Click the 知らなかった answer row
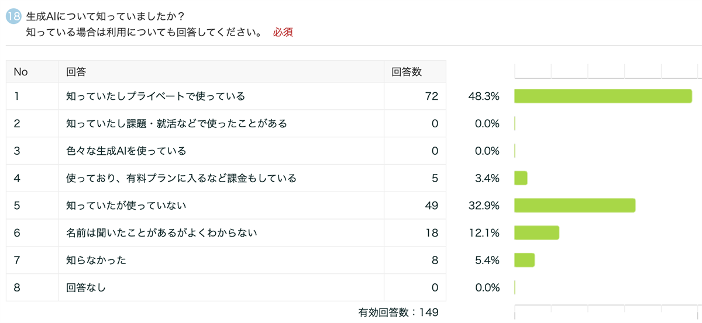 pos(96,260)
